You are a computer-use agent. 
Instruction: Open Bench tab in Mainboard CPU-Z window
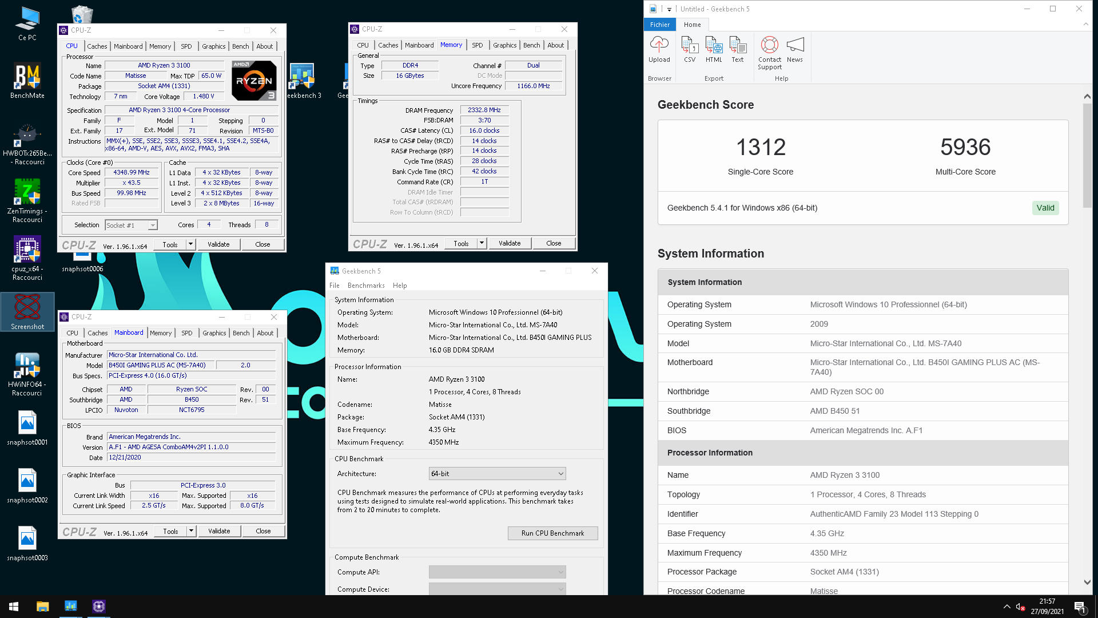pyautogui.click(x=241, y=333)
